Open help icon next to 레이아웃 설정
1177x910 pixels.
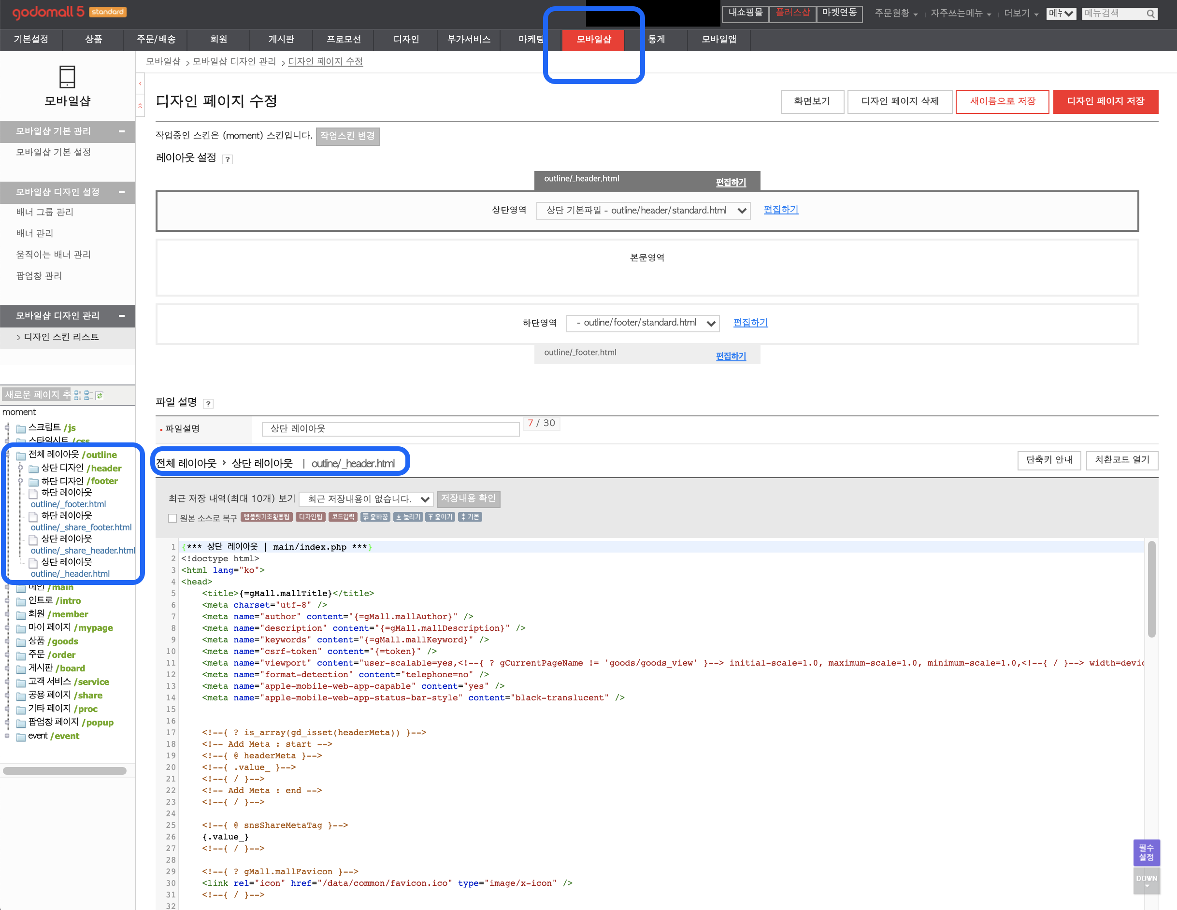[x=228, y=159]
